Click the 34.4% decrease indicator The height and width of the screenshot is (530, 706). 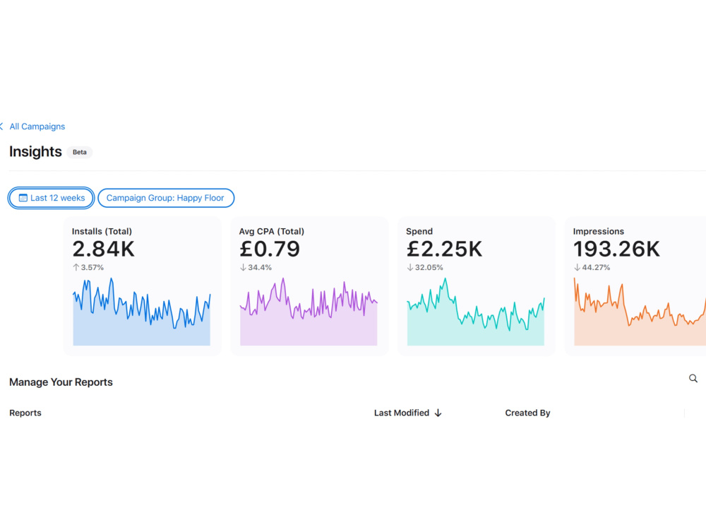pyautogui.click(x=256, y=267)
